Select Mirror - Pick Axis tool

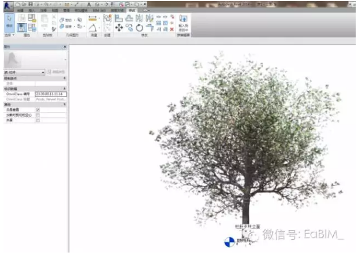click(x=139, y=18)
